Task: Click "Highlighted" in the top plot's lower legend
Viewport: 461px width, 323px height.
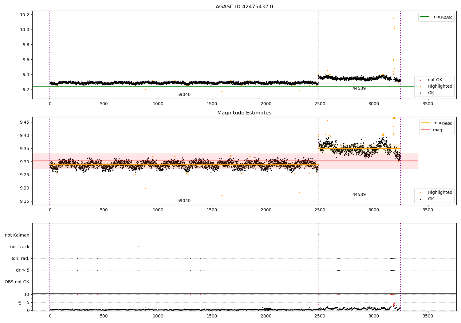Action: 440,86
